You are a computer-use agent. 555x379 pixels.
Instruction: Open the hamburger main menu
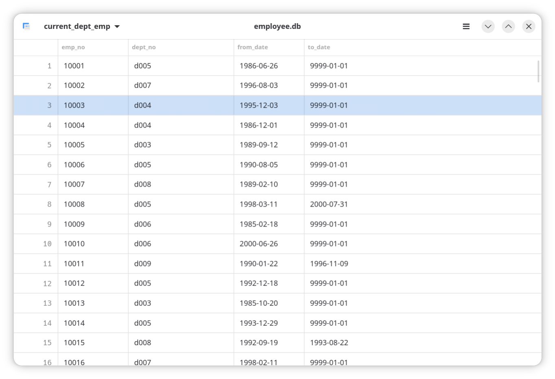coord(466,26)
